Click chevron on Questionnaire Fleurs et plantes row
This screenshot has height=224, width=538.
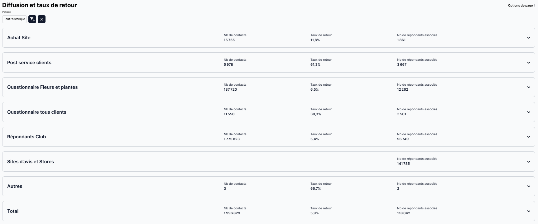pos(528,87)
